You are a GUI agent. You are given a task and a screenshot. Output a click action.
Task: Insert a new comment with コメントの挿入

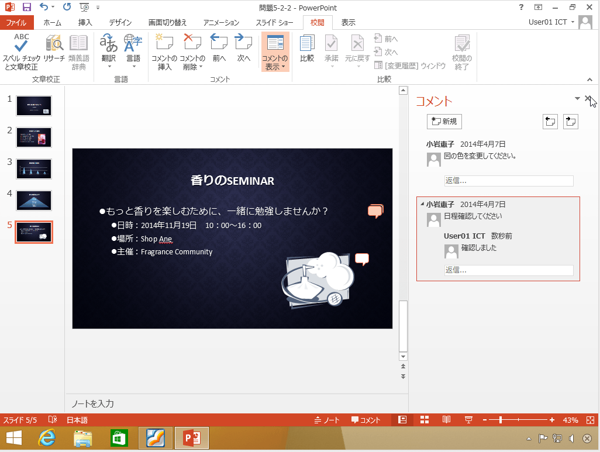[165, 50]
